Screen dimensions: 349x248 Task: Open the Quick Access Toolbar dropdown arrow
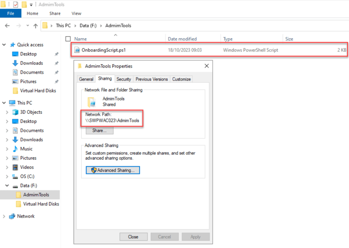[x=31, y=4]
